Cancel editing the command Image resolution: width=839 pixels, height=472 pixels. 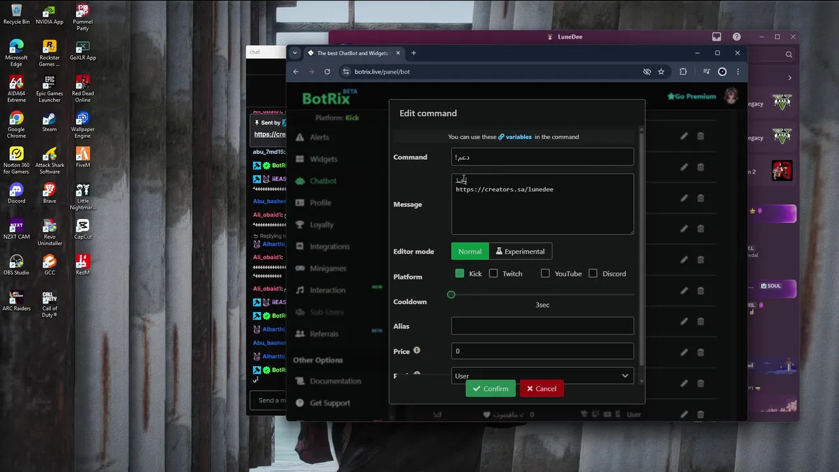pos(541,389)
